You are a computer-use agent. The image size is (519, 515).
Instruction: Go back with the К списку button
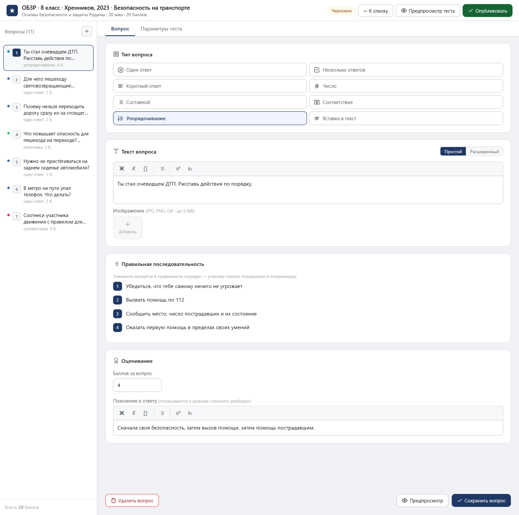(x=376, y=11)
